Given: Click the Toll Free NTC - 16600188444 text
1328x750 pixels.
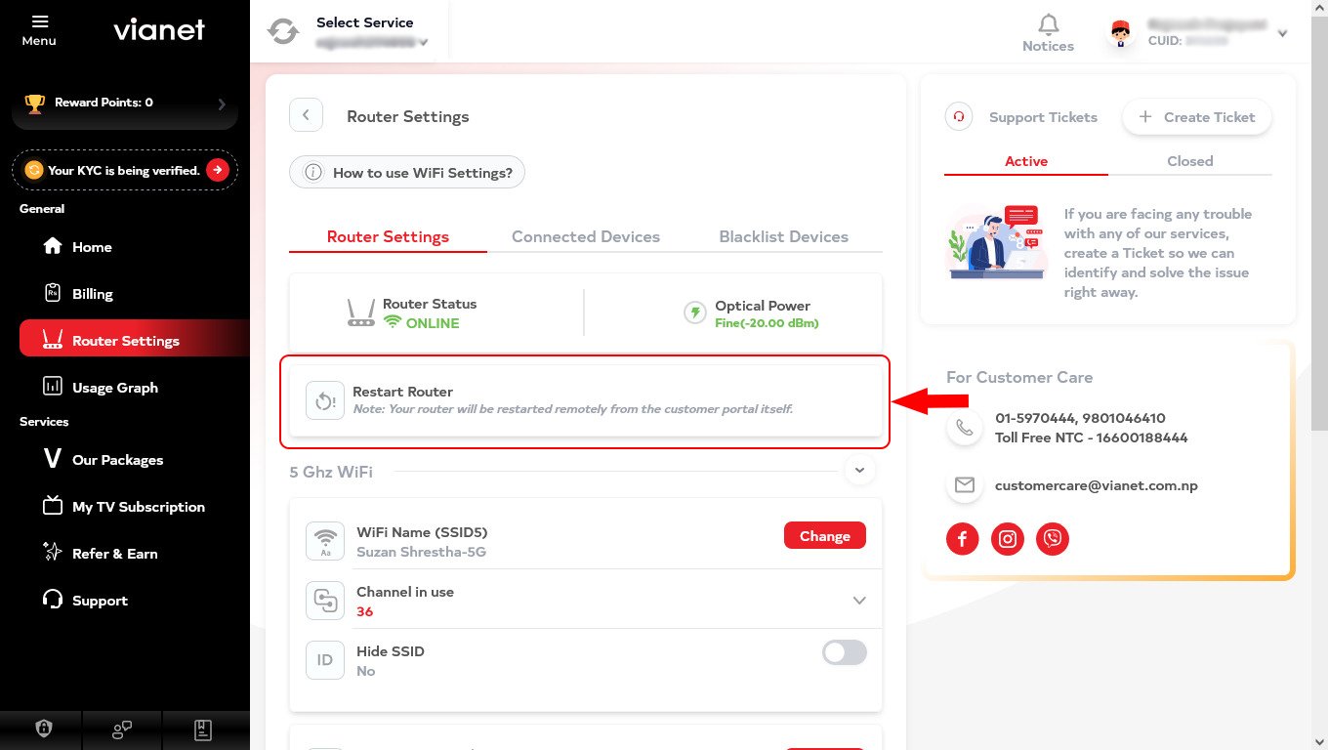Looking at the screenshot, I should click(1092, 437).
